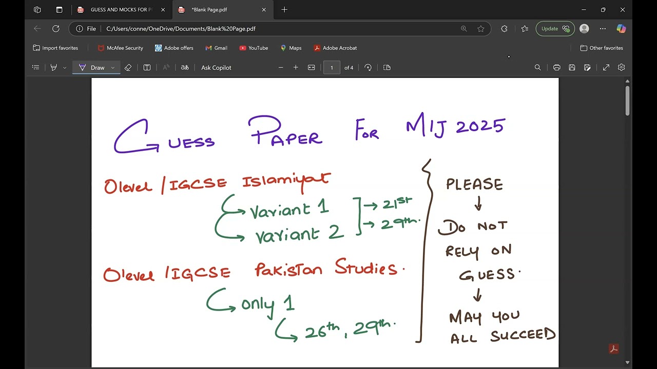
Task: Open the Gmail bookmark
Action: click(216, 48)
